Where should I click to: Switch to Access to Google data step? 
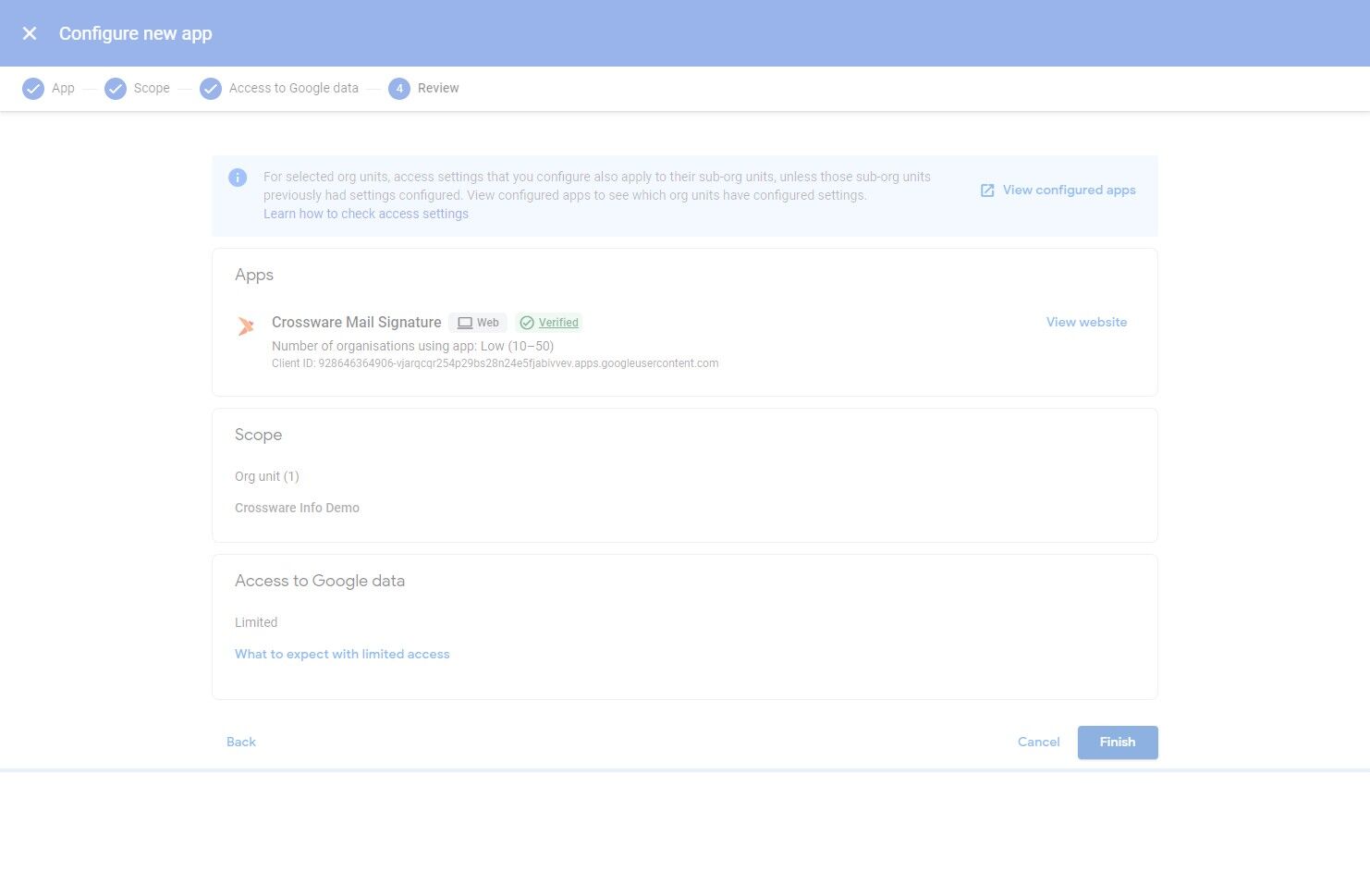coord(294,89)
